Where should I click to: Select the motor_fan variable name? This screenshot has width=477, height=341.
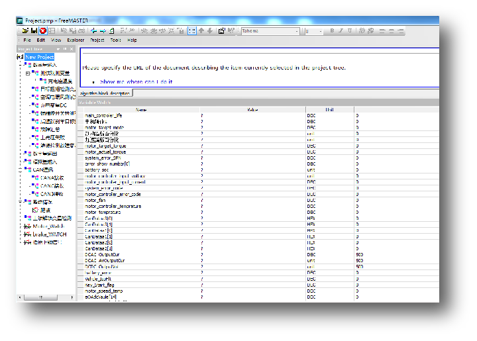tap(95, 200)
